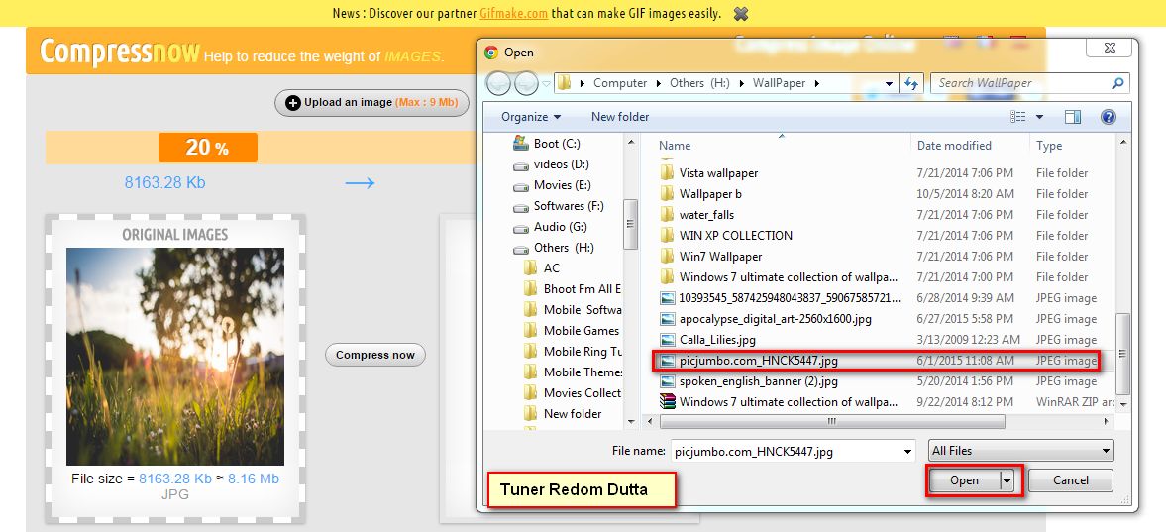Screen dimensions: 1166x532
Task: Click Upload an image button
Action: click(x=371, y=103)
